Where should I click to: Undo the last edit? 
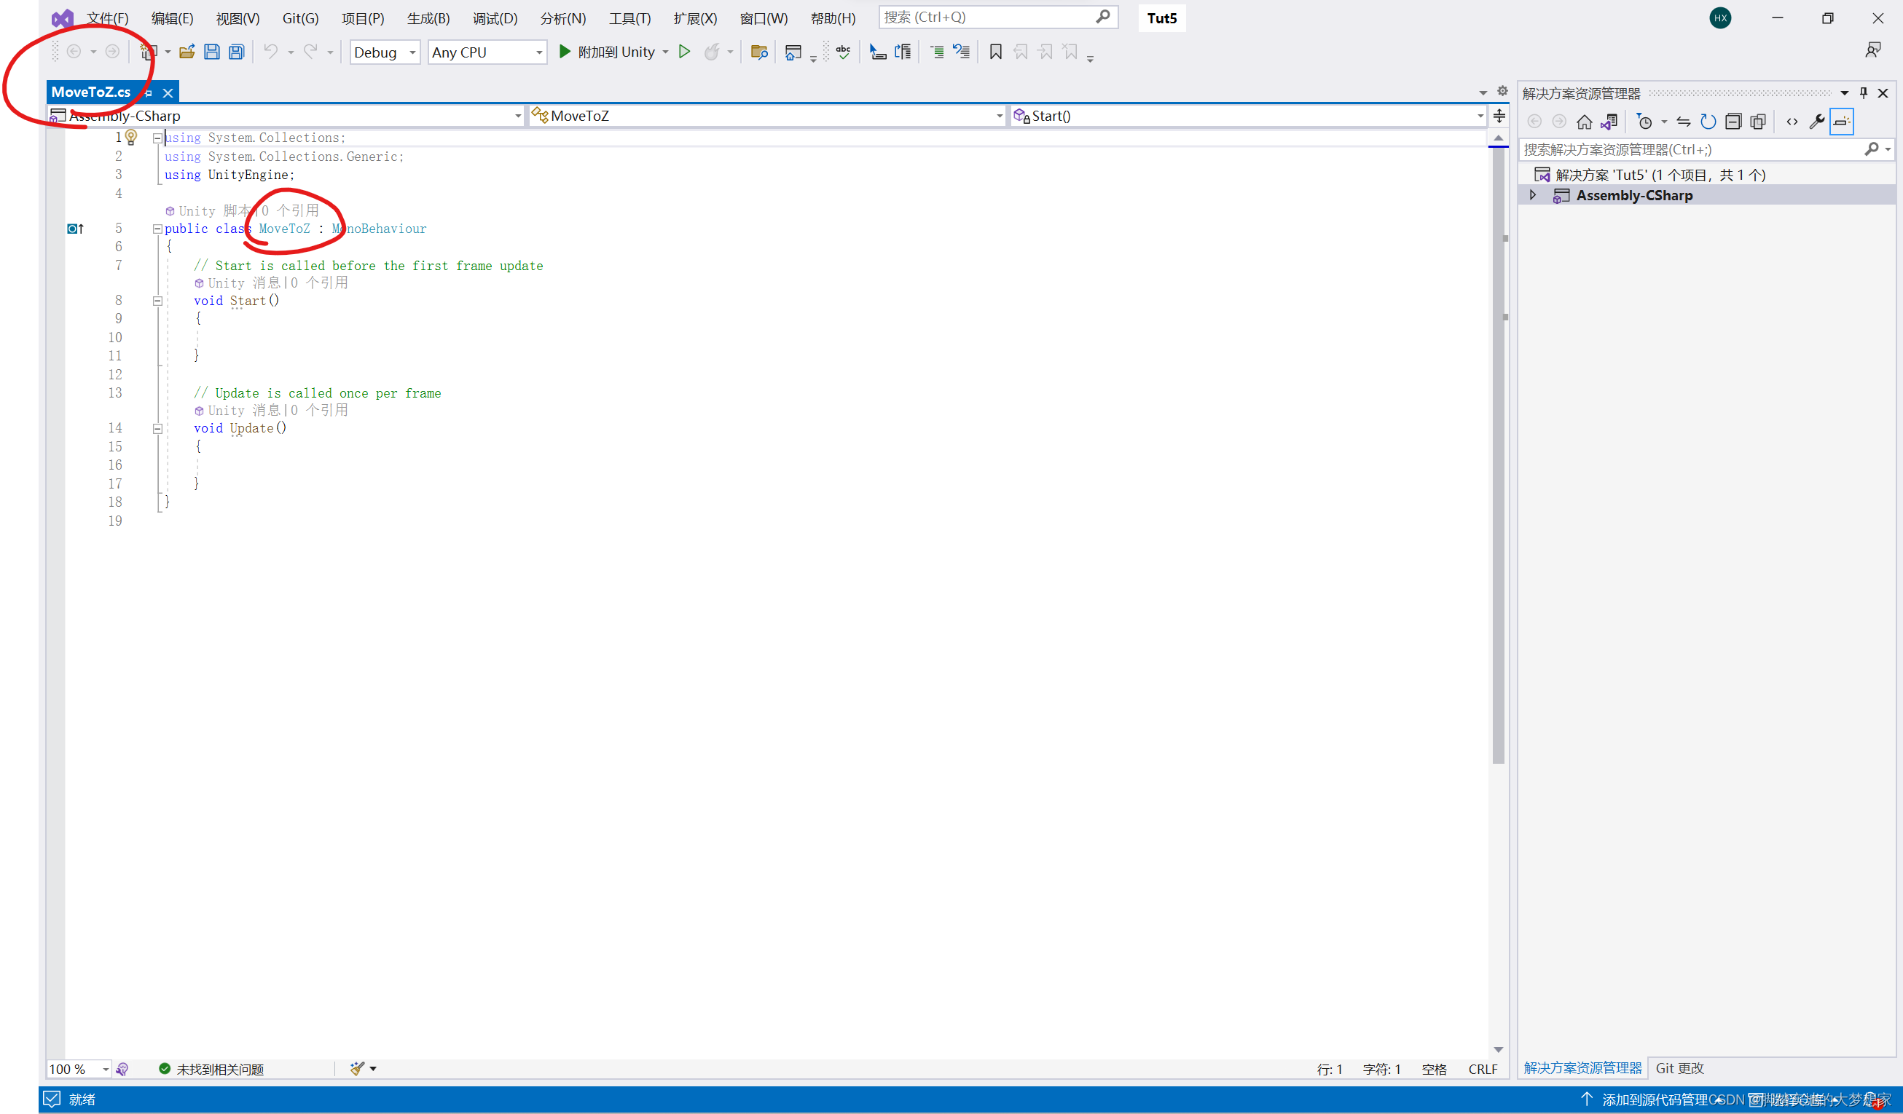click(x=271, y=52)
